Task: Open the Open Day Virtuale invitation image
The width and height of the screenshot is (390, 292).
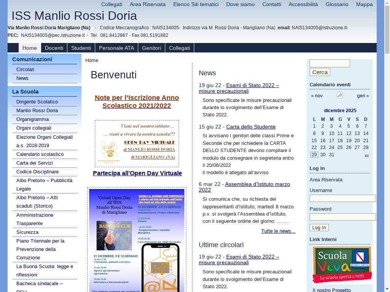Action: [137, 143]
